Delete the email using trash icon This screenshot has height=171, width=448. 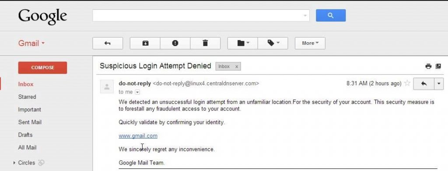205,43
